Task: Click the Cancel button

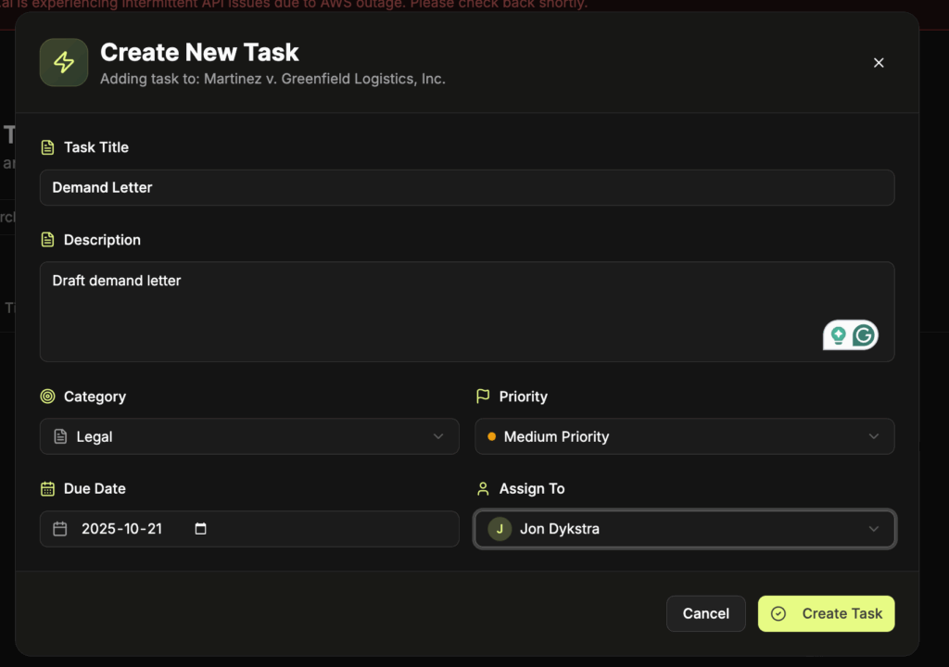Action: point(705,613)
